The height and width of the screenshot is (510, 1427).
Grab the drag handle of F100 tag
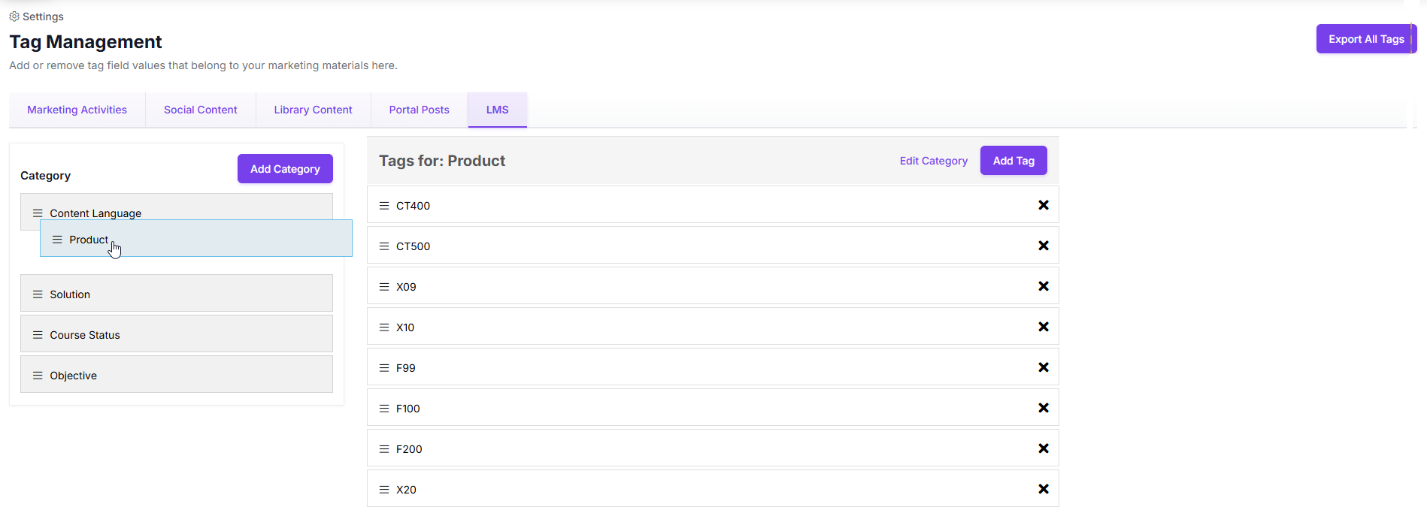[384, 409]
